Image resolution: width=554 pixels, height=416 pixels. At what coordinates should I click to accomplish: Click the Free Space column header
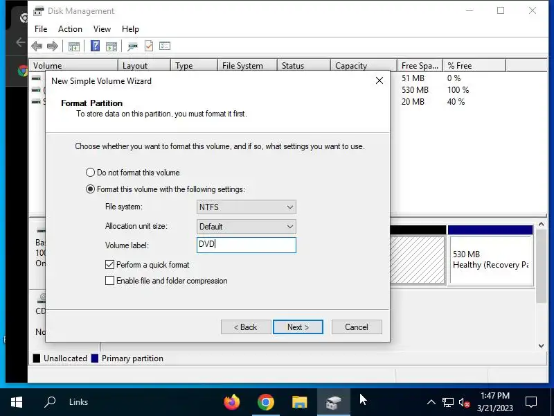click(x=420, y=65)
